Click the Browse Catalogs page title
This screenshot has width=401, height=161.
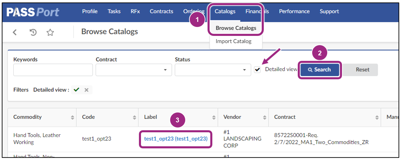(109, 31)
